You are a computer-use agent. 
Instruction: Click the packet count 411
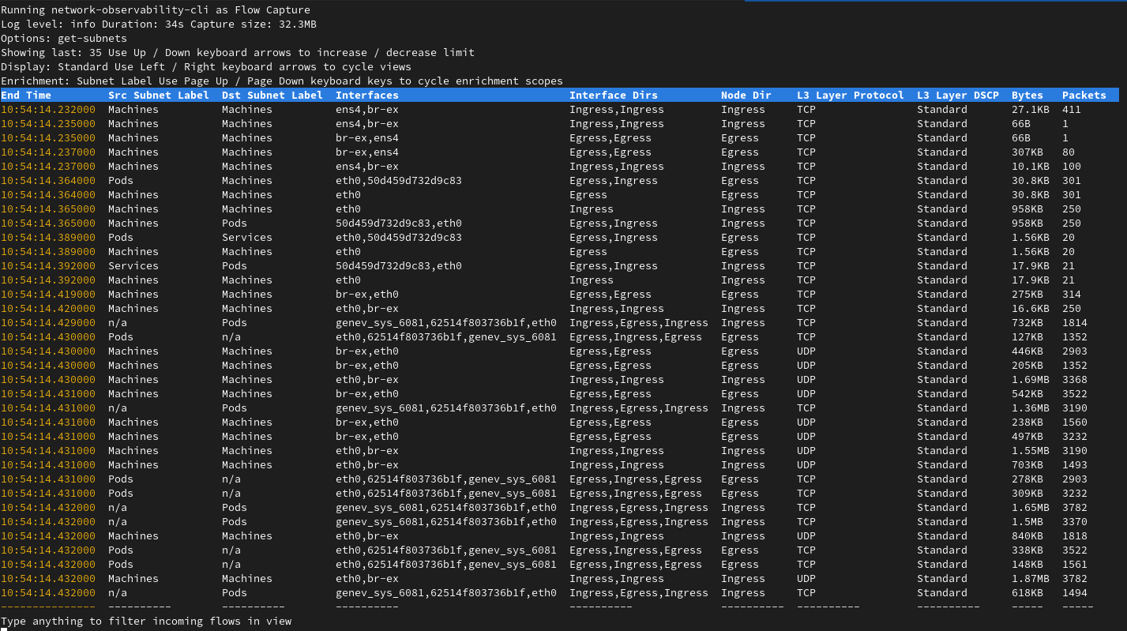click(1072, 109)
